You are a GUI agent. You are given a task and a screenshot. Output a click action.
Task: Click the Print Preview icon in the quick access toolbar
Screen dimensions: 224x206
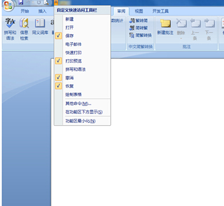(x=46, y=2)
